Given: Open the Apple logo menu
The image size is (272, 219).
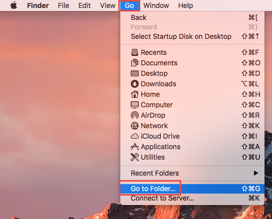Looking at the screenshot, I should pos(13,5).
